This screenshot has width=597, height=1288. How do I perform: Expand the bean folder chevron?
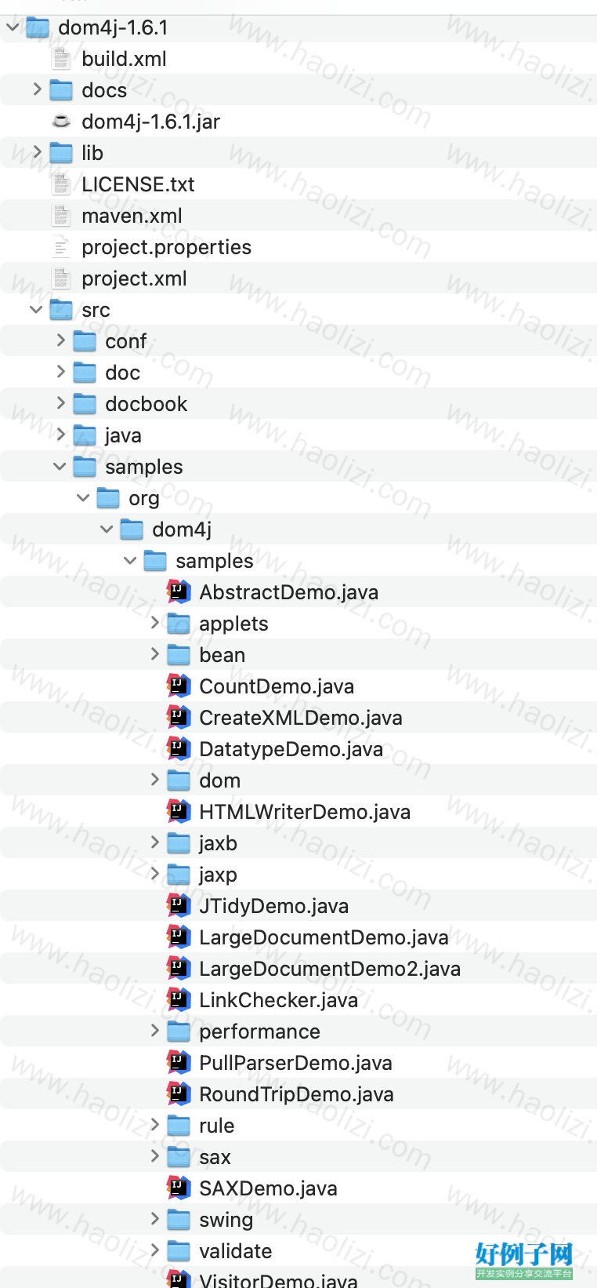(x=154, y=654)
